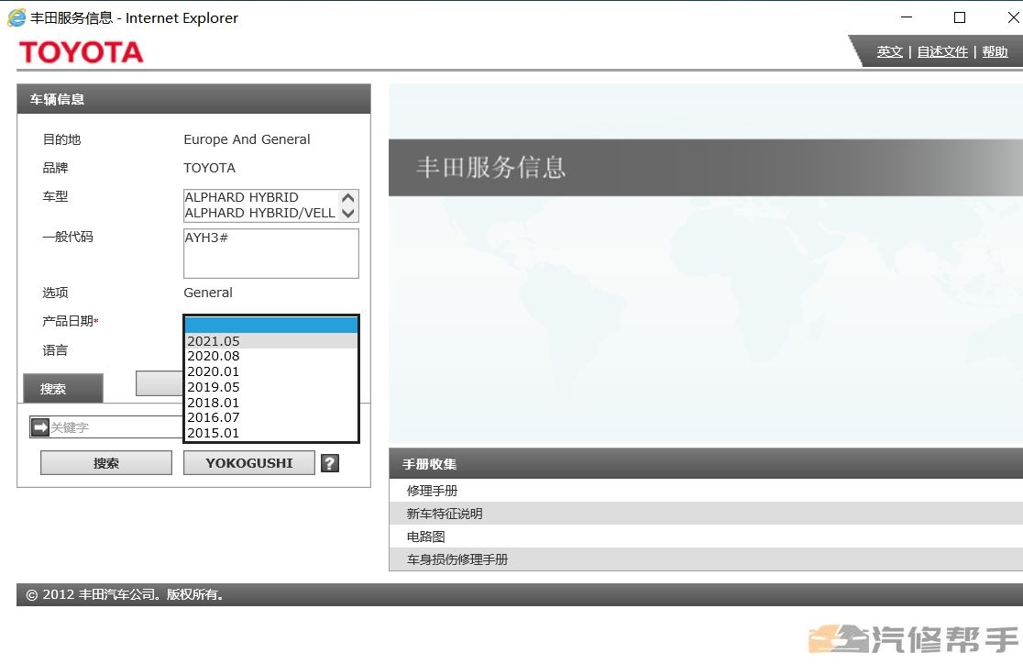The image size is (1023, 664).
Task: Click the TOYOTA logo
Action: point(82,52)
